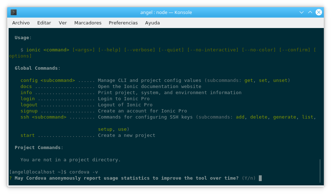This screenshot has height=194, width=331.
Task: Click the 'Project Commands:' heading
Action: (39, 148)
